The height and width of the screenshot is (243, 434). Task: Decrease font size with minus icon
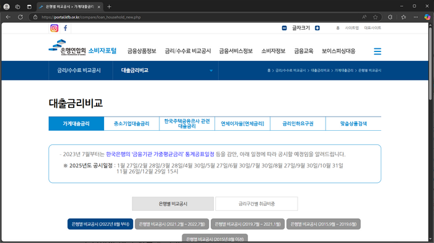pyautogui.click(x=284, y=28)
